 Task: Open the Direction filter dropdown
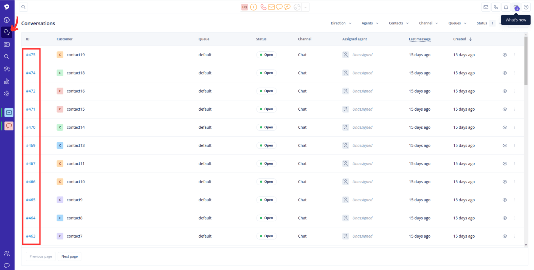[x=341, y=23]
